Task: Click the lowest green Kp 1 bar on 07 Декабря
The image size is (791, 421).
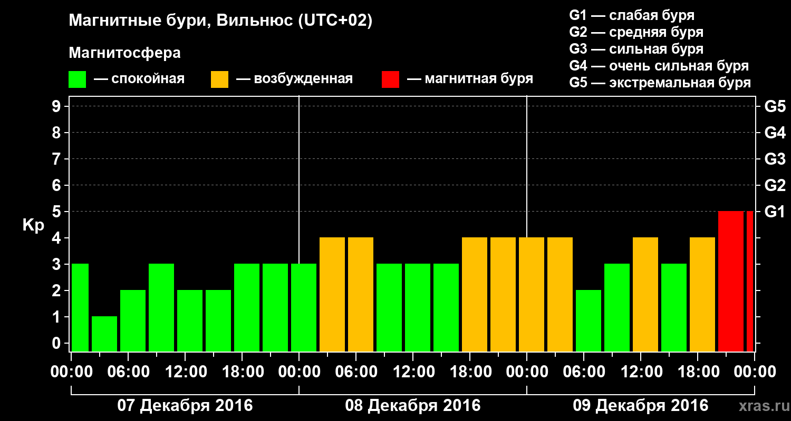Action: [104, 334]
